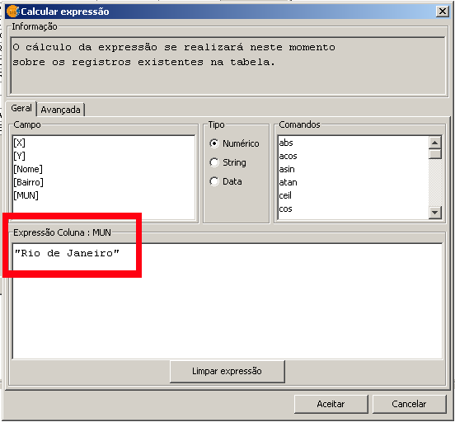Click the gvSIG icon in title bar

click(12, 12)
